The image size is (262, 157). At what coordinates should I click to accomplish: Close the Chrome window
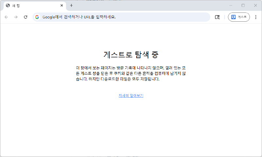point(255,6)
